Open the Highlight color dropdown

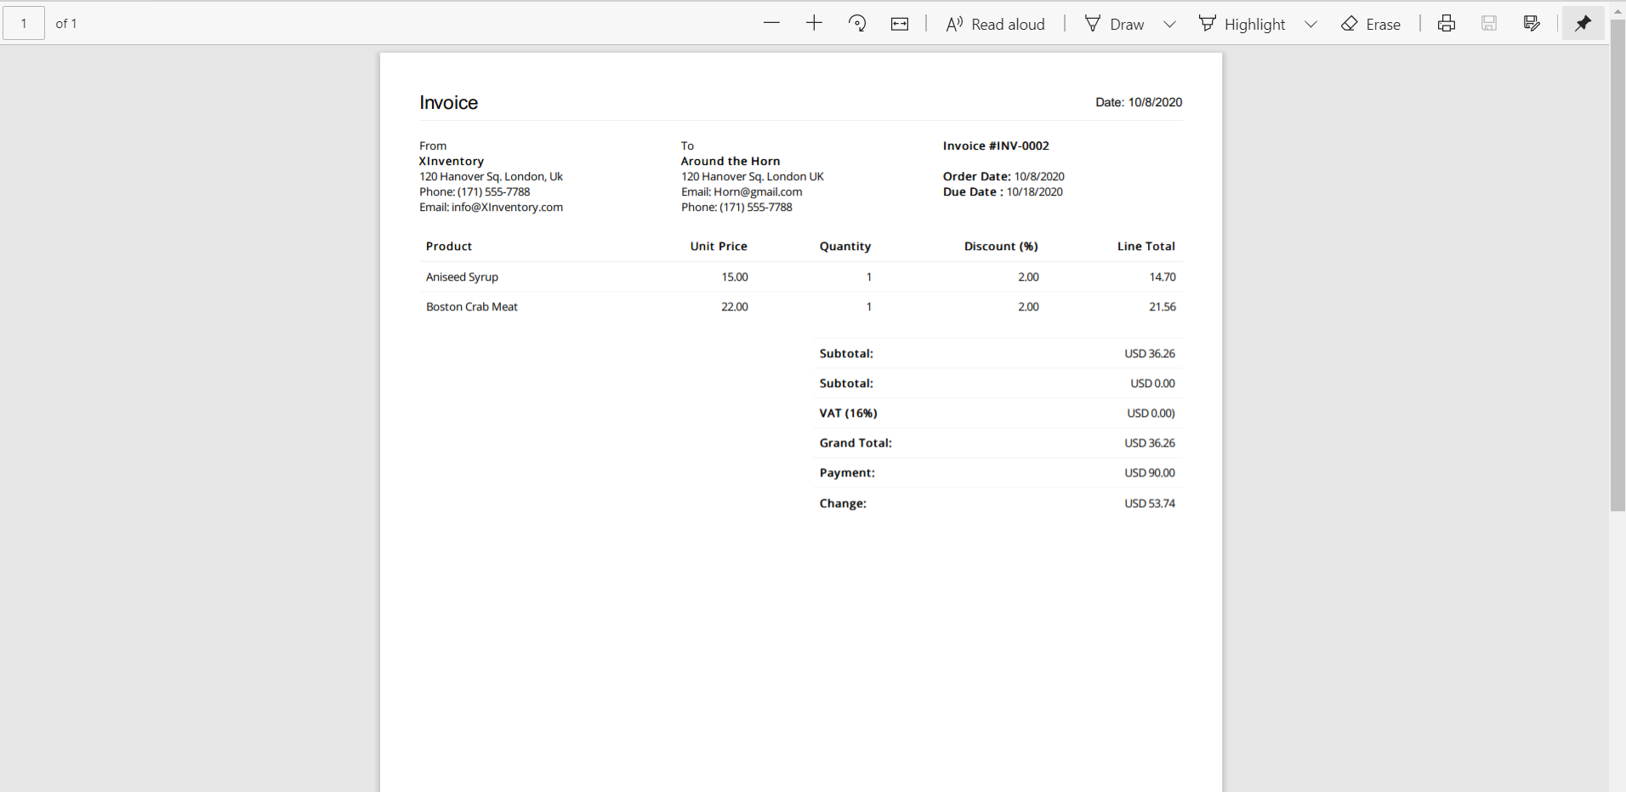pyautogui.click(x=1310, y=24)
